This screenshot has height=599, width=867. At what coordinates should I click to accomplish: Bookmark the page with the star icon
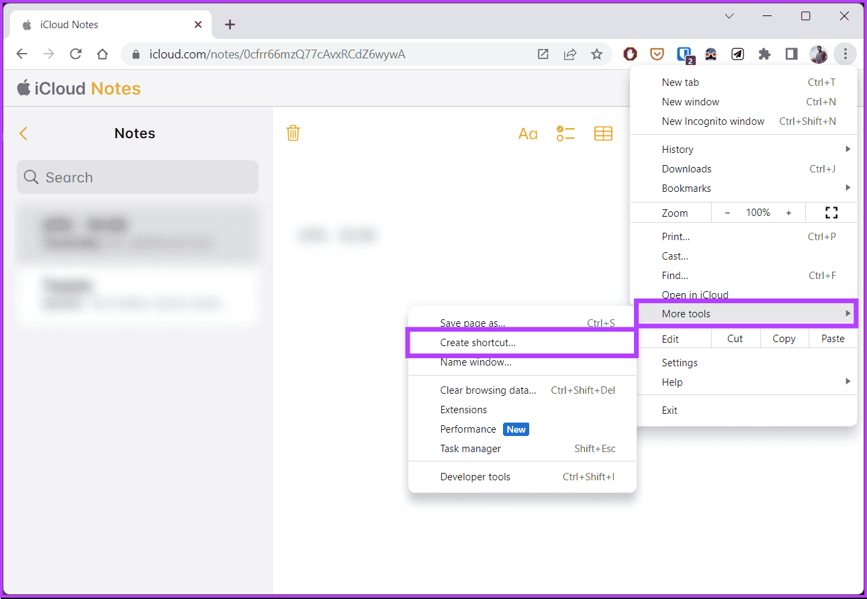tap(597, 54)
